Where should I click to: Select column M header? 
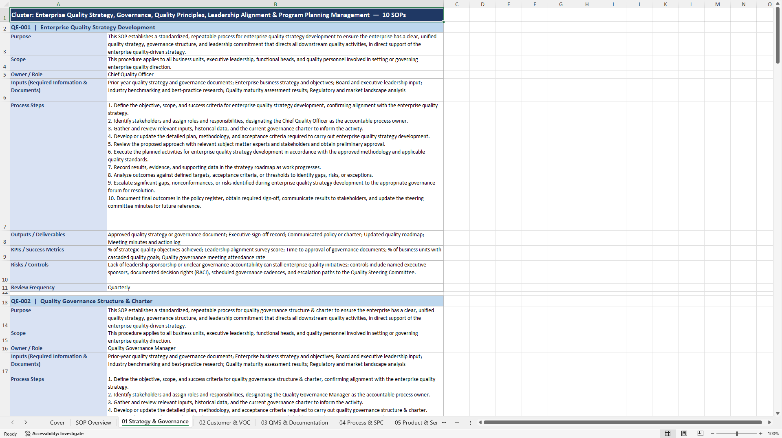tap(717, 4)
